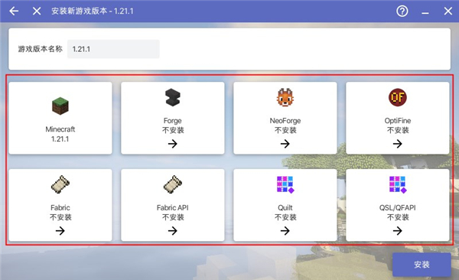Image resolution: width=459 pixels, height=280 pixels.
Task: Click the 安装 install button
Action: (422, 265)
